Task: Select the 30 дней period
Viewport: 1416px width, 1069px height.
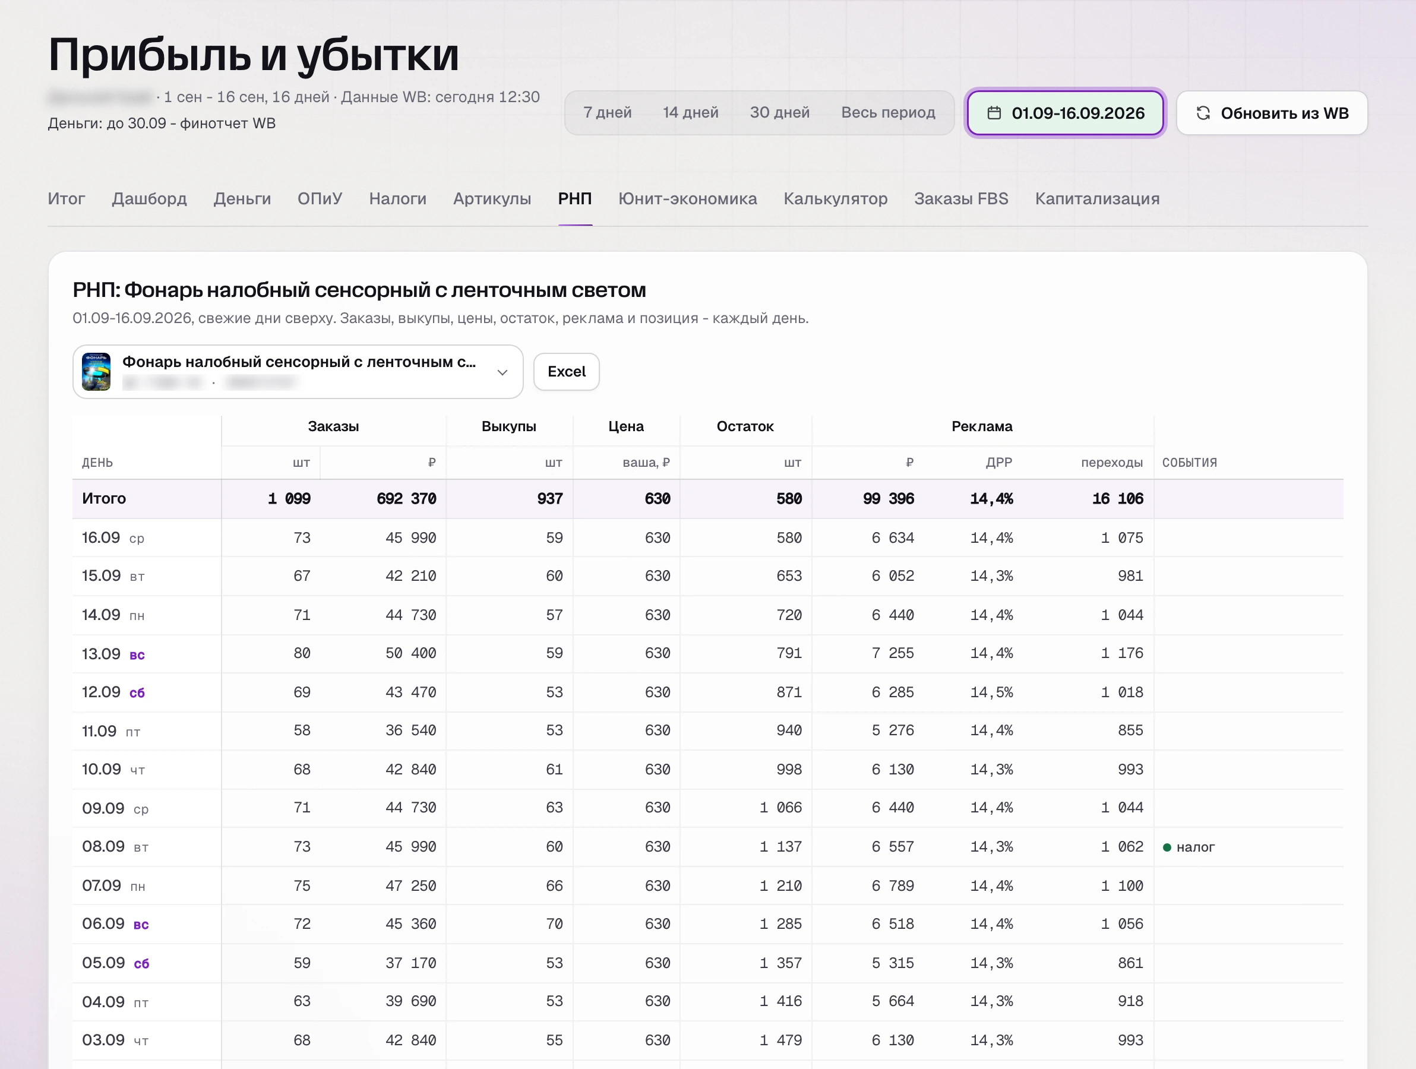Action: [780, 113]
